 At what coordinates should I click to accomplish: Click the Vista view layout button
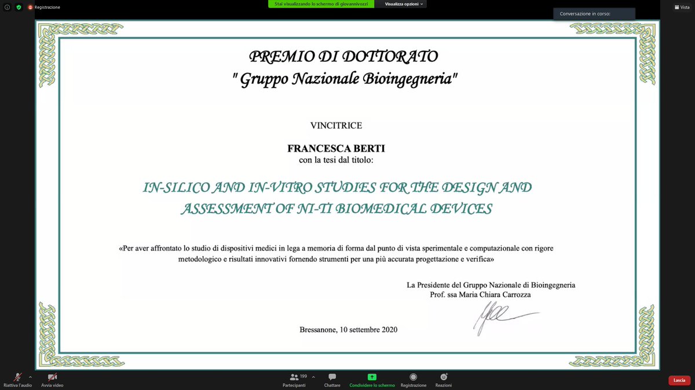coord(682,7)
